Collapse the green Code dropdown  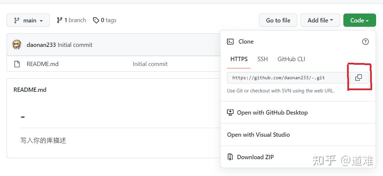click(x=359, y=20)
